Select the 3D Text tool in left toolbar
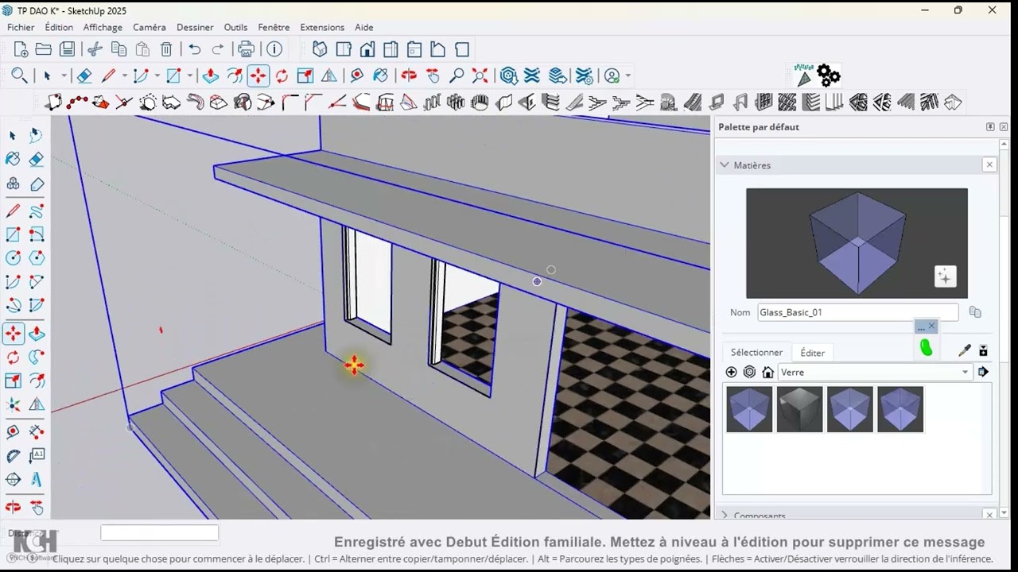Viewport: 1018px width, 572px height. click(37, 480)
